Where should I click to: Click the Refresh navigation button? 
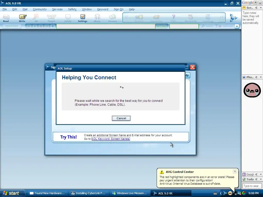click(47, 26)
